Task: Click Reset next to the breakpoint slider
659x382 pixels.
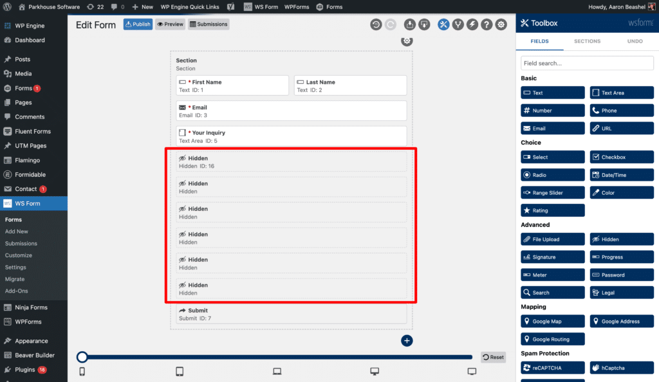Action: [493, 357]
